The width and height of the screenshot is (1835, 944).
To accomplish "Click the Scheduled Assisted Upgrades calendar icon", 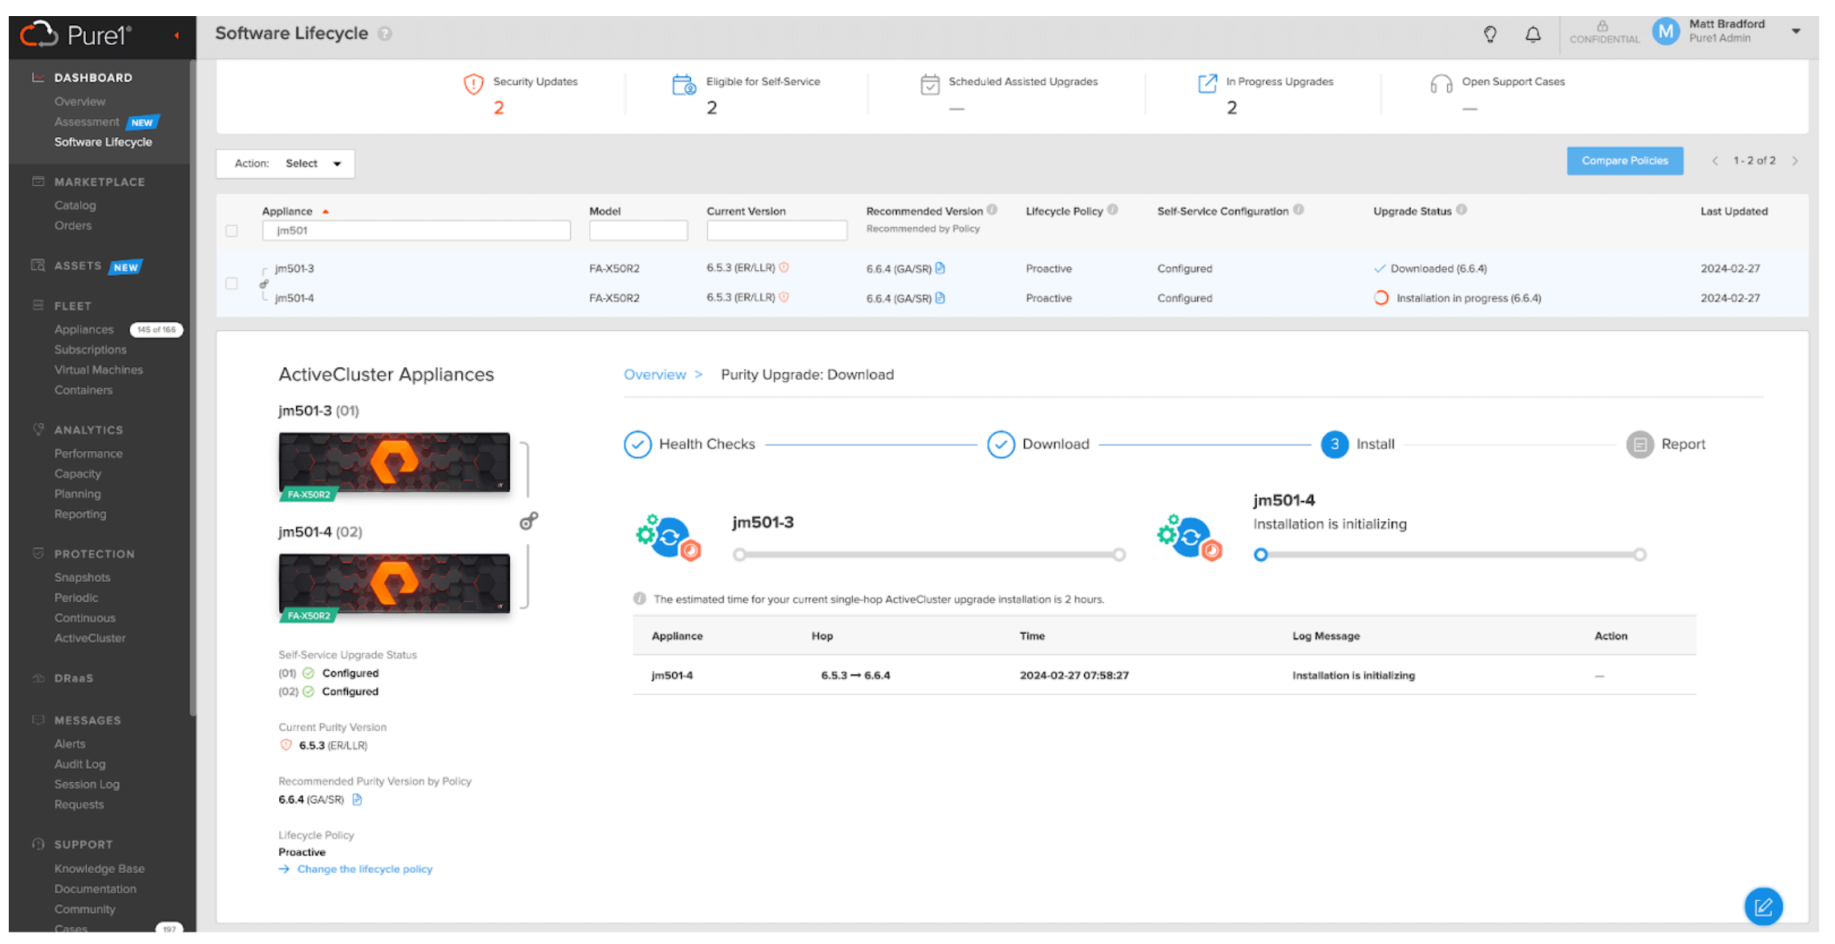I will [930, 84].
